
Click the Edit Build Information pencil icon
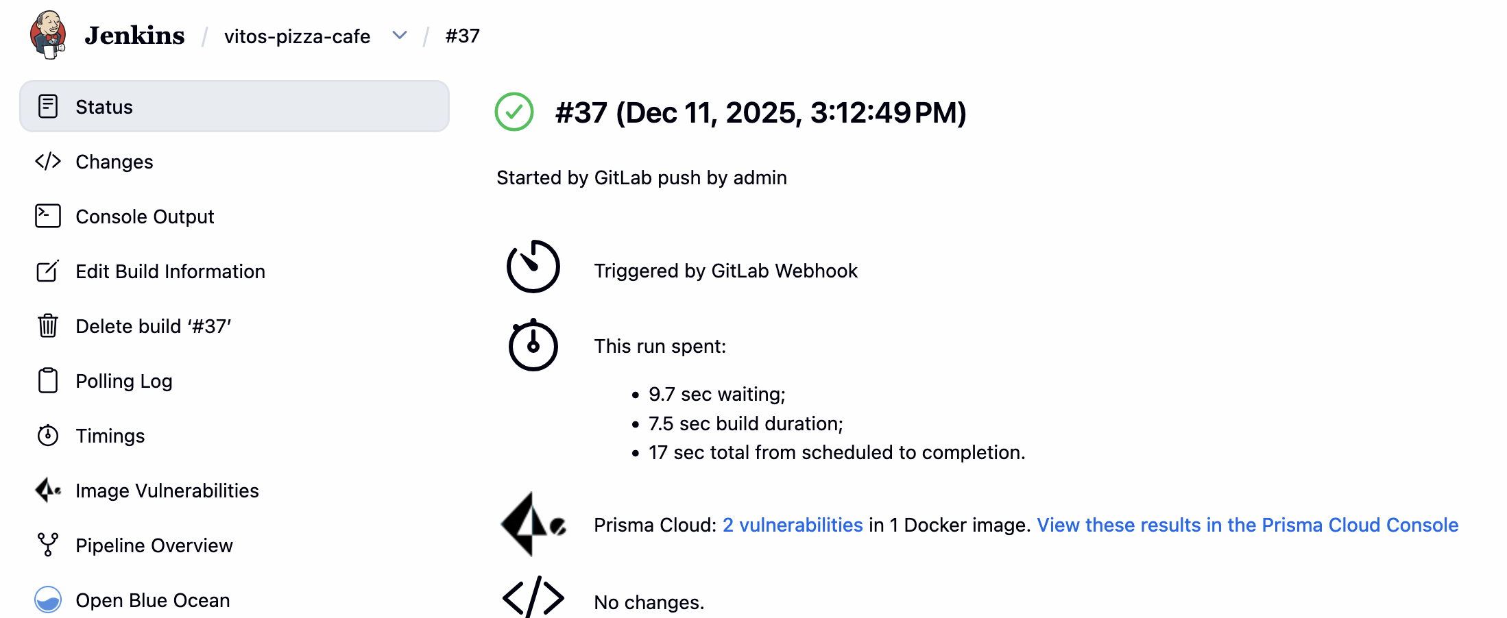pos(48,271)
